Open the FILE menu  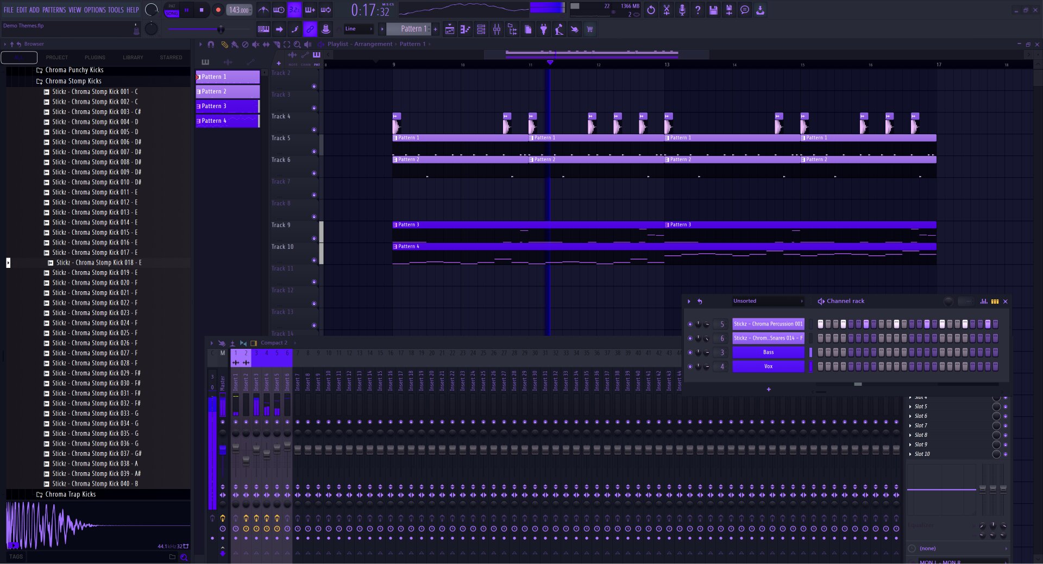coord(9,10)
